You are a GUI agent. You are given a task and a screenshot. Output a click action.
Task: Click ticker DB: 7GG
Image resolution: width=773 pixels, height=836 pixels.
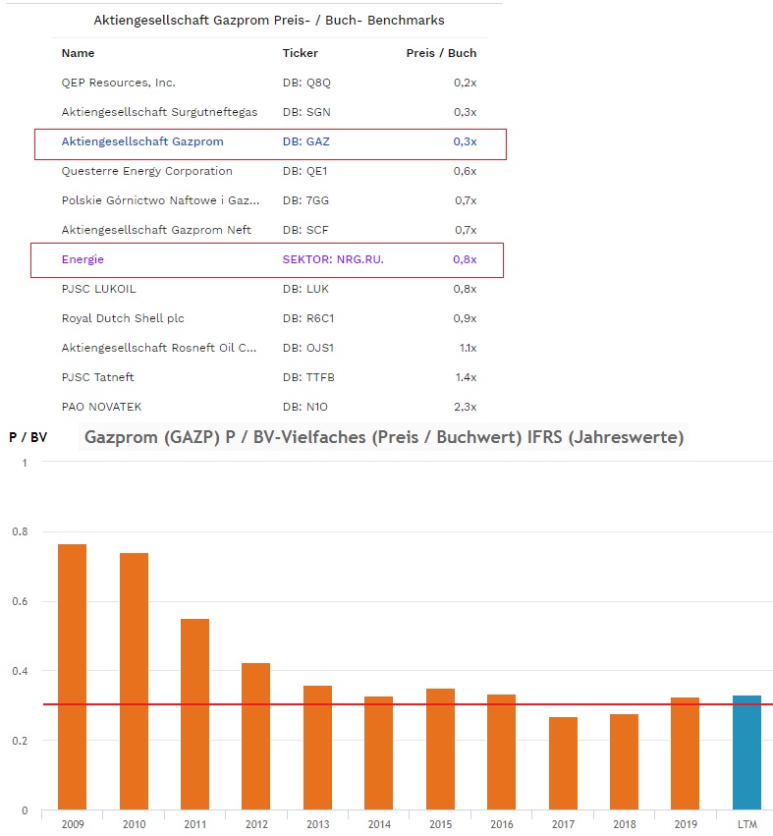(x=305, y=200)
